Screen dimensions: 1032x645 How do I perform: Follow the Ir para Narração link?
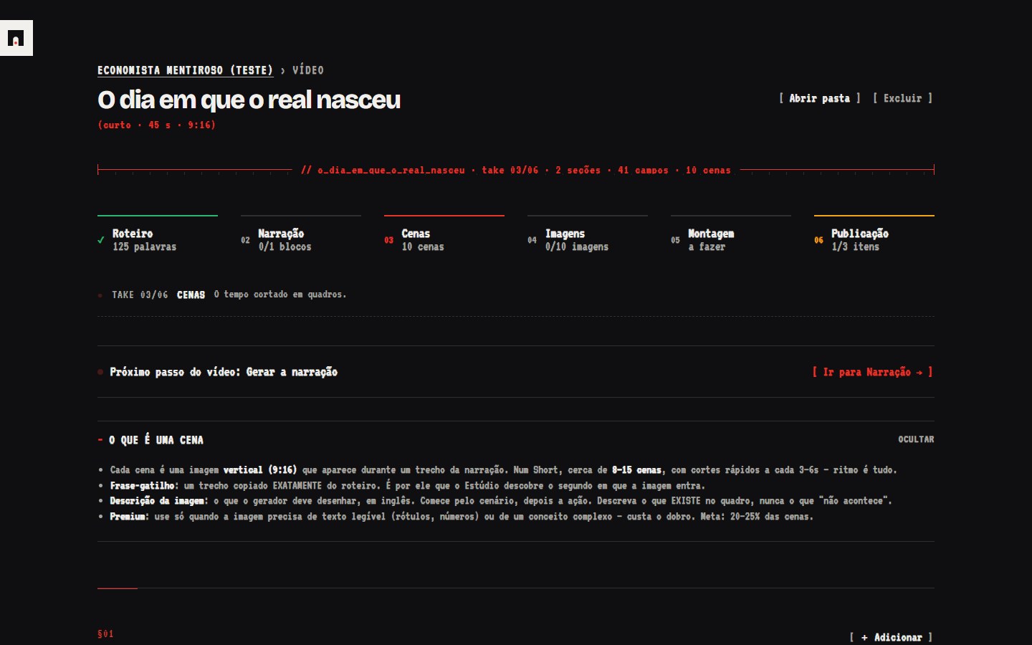click(x=873, y=372)
